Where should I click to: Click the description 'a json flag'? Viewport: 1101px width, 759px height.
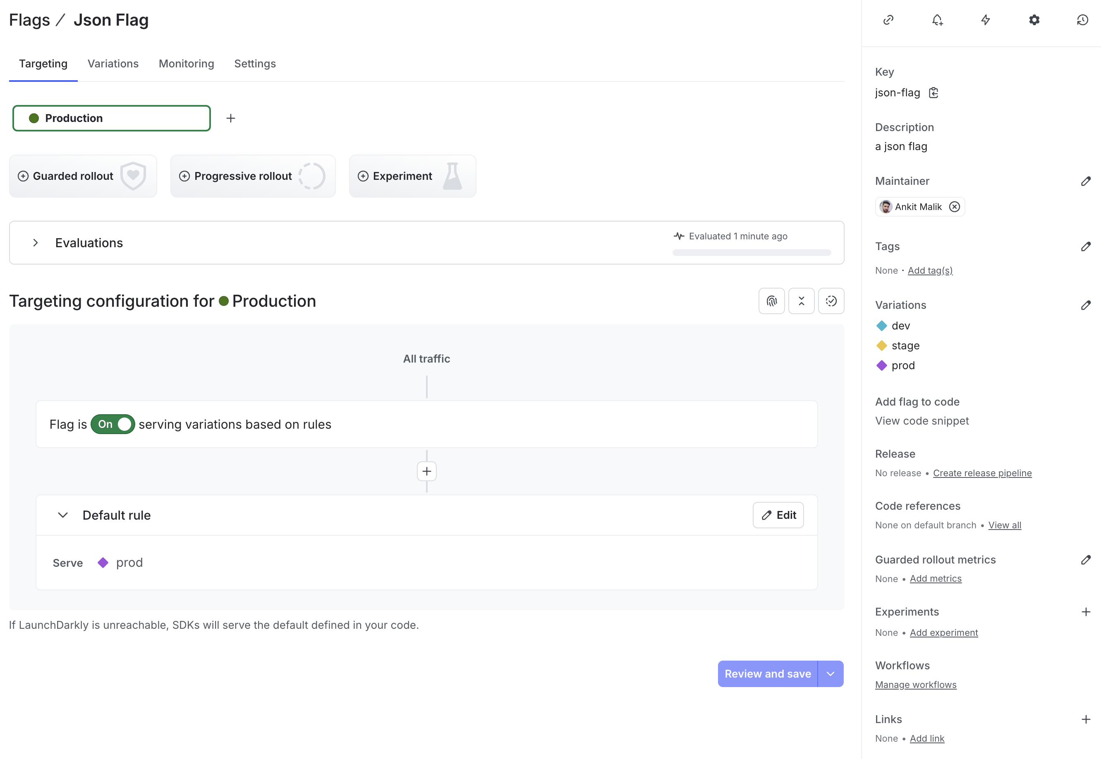pyautogui.click(x=901, y=147)
